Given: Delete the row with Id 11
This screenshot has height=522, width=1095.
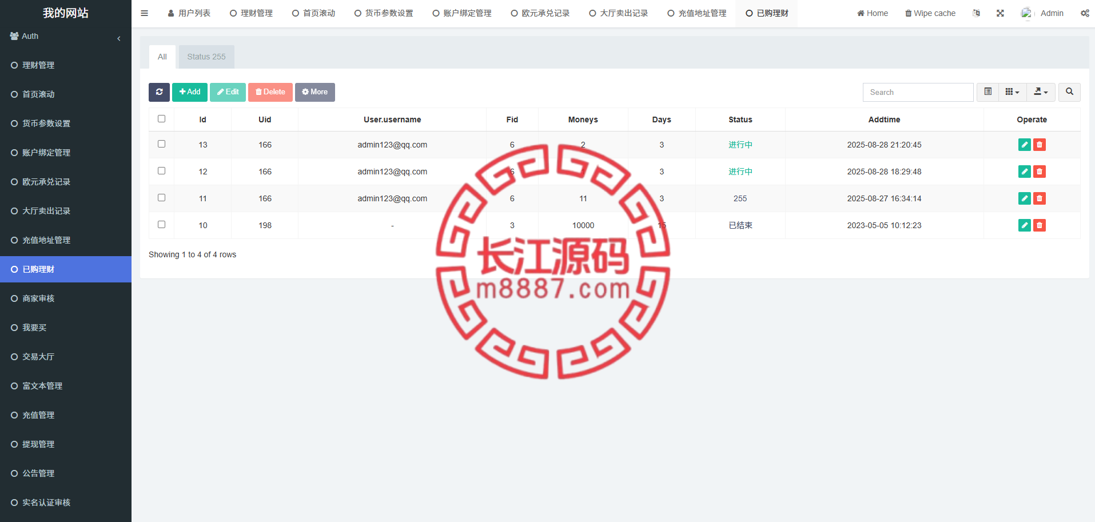Looking at the screenshot, I should point(1040,198).
